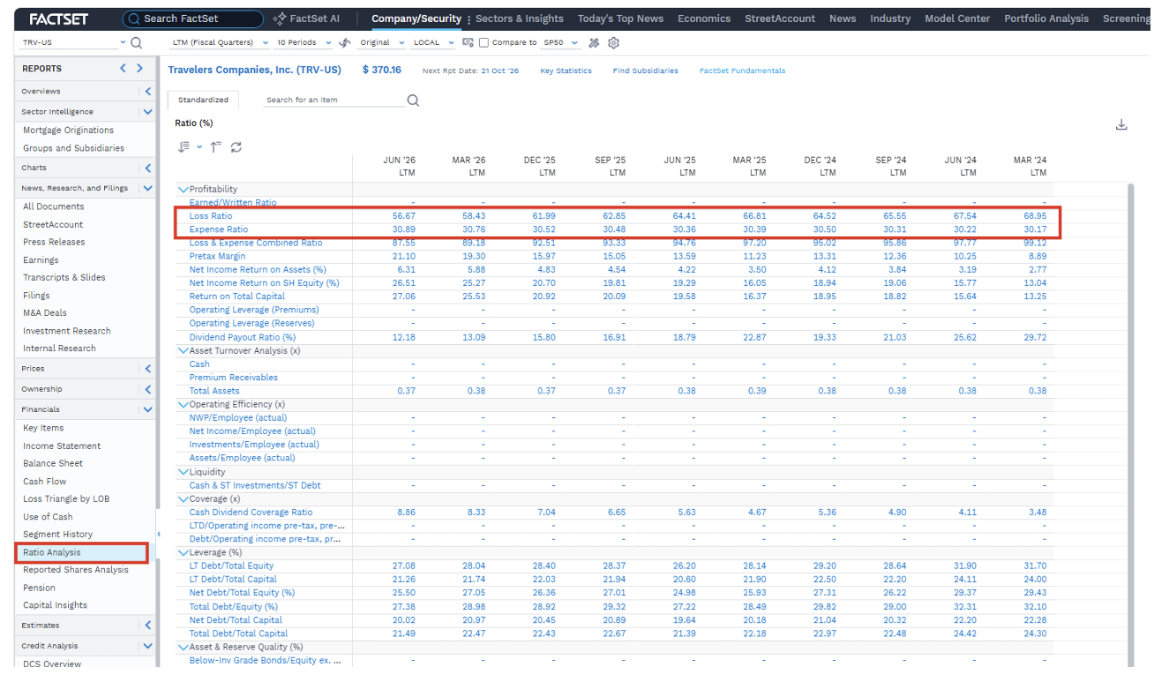The width and height of the screenshot is (1154, 682).
Task: Open Loss Triangle by LOB report
Action: coord(68,499)
